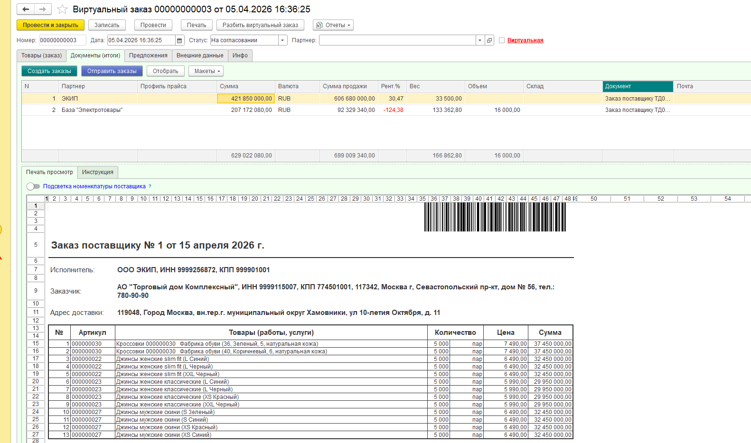Click the back navigation arrow
751x443 pixels.
pos(26,9)
